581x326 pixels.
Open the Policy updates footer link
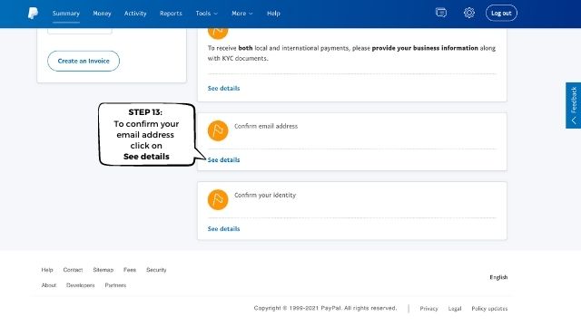(489, 309)
